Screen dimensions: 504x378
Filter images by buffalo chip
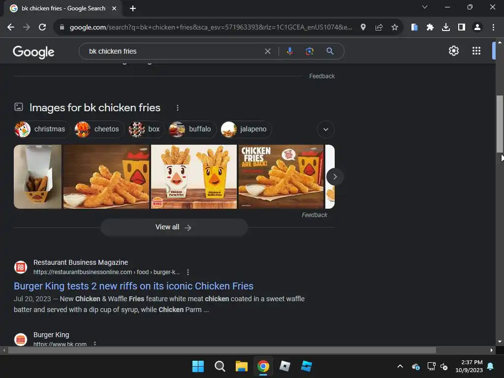coord(192,129)
